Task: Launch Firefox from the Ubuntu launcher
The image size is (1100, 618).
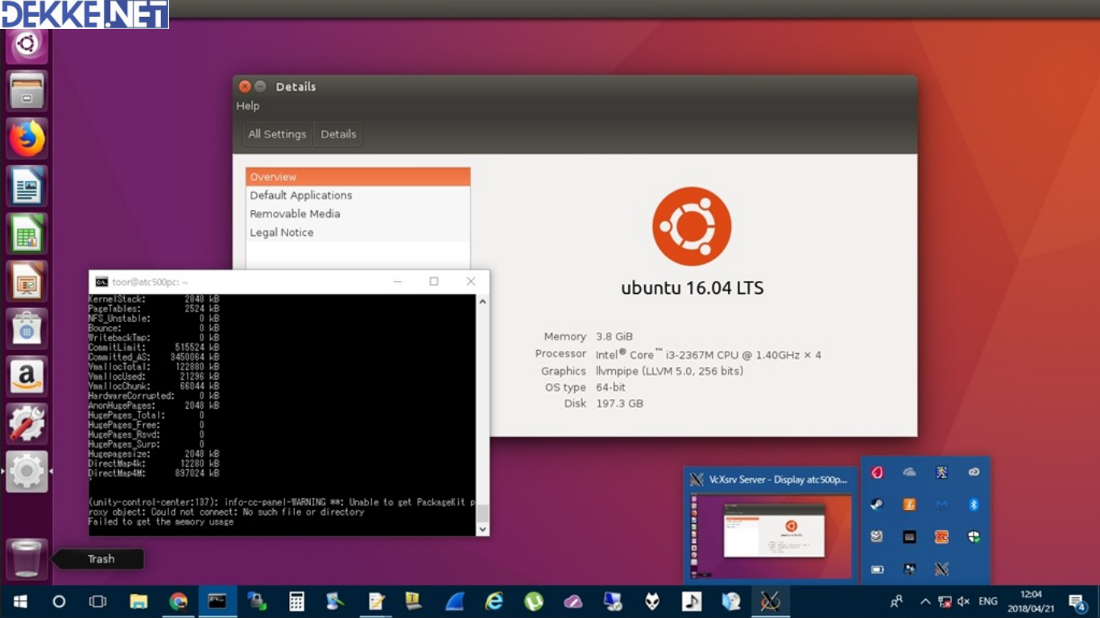Action: point(27,138)
